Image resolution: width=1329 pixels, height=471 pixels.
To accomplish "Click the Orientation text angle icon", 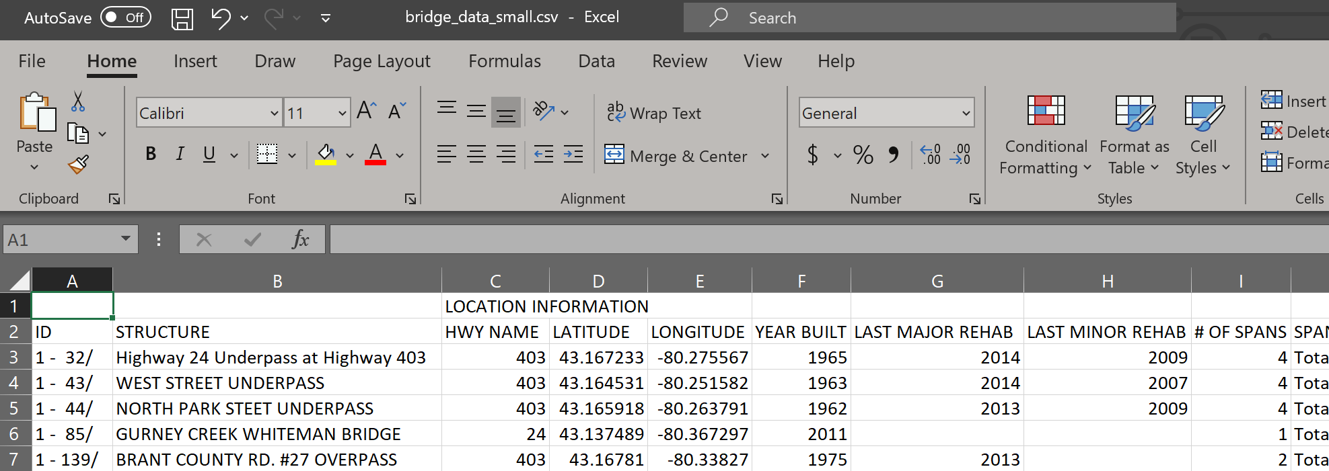I will pos(544,111).
